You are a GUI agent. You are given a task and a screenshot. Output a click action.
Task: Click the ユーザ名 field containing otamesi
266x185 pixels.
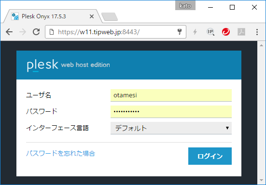click(171, 95)
